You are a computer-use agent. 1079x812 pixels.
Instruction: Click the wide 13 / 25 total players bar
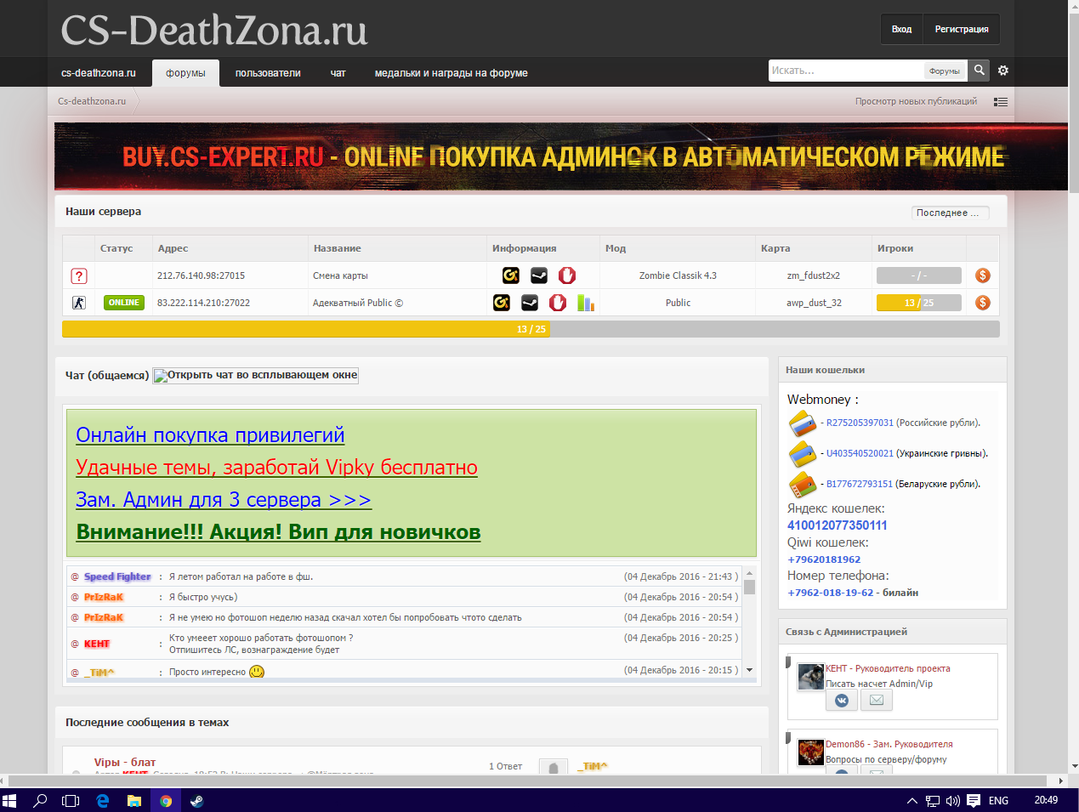tap(531, 329)
